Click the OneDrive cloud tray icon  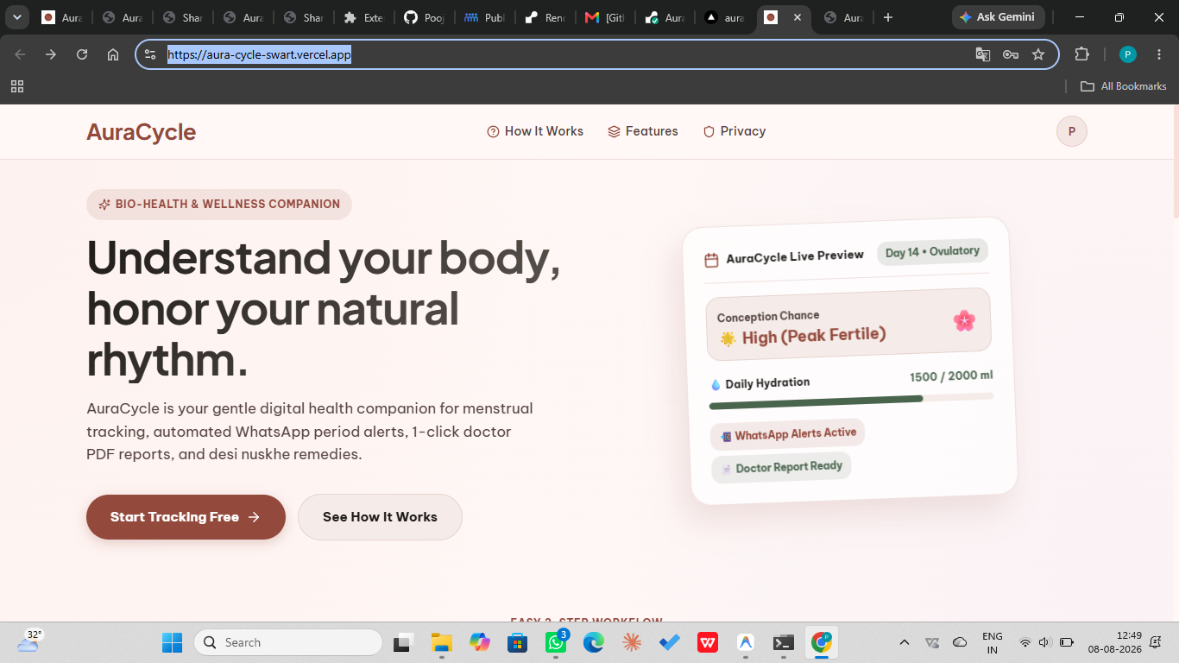click(x=960, y=642)
